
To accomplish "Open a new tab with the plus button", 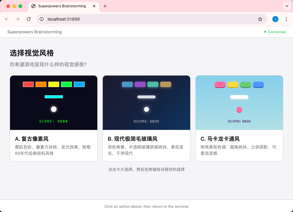I will (105, 6).
